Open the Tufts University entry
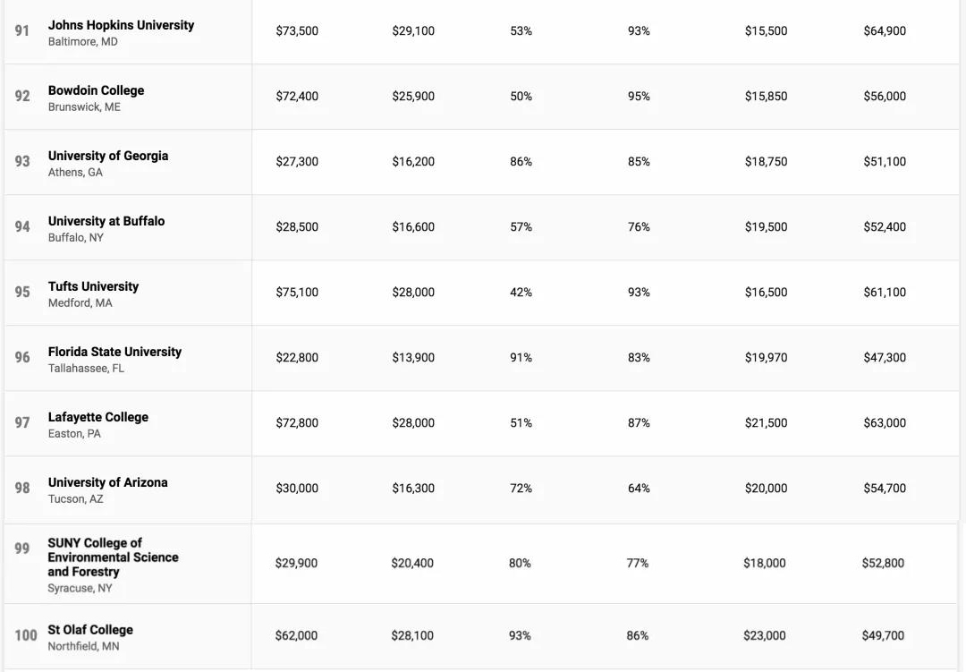Screen dimensions: 966x672 point(93,286)
